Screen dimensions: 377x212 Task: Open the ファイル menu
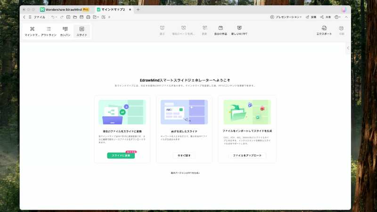click(x=39, y=17)
